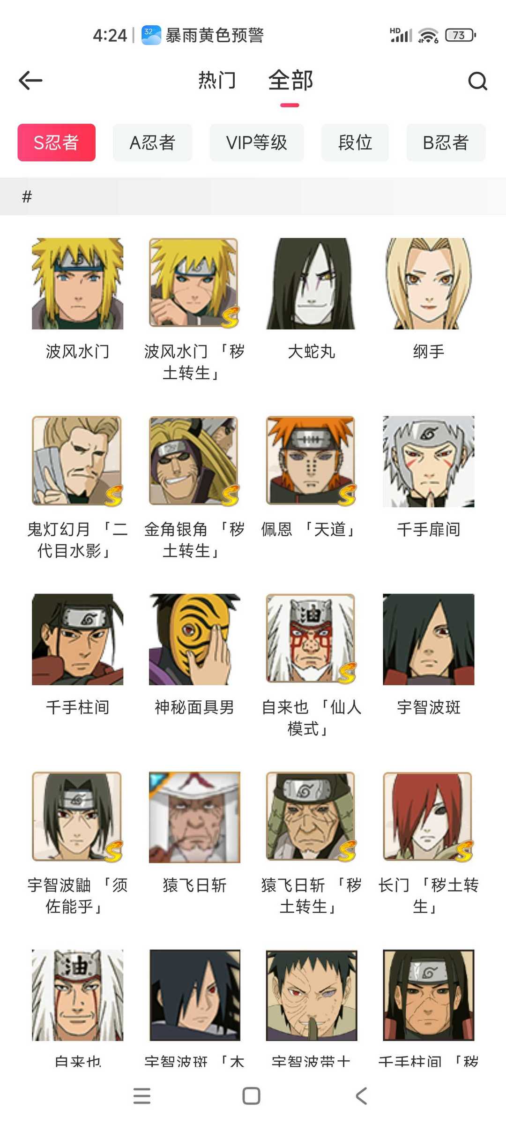
Task: Switch to the 全部 tab
Action: coord(290,80)
